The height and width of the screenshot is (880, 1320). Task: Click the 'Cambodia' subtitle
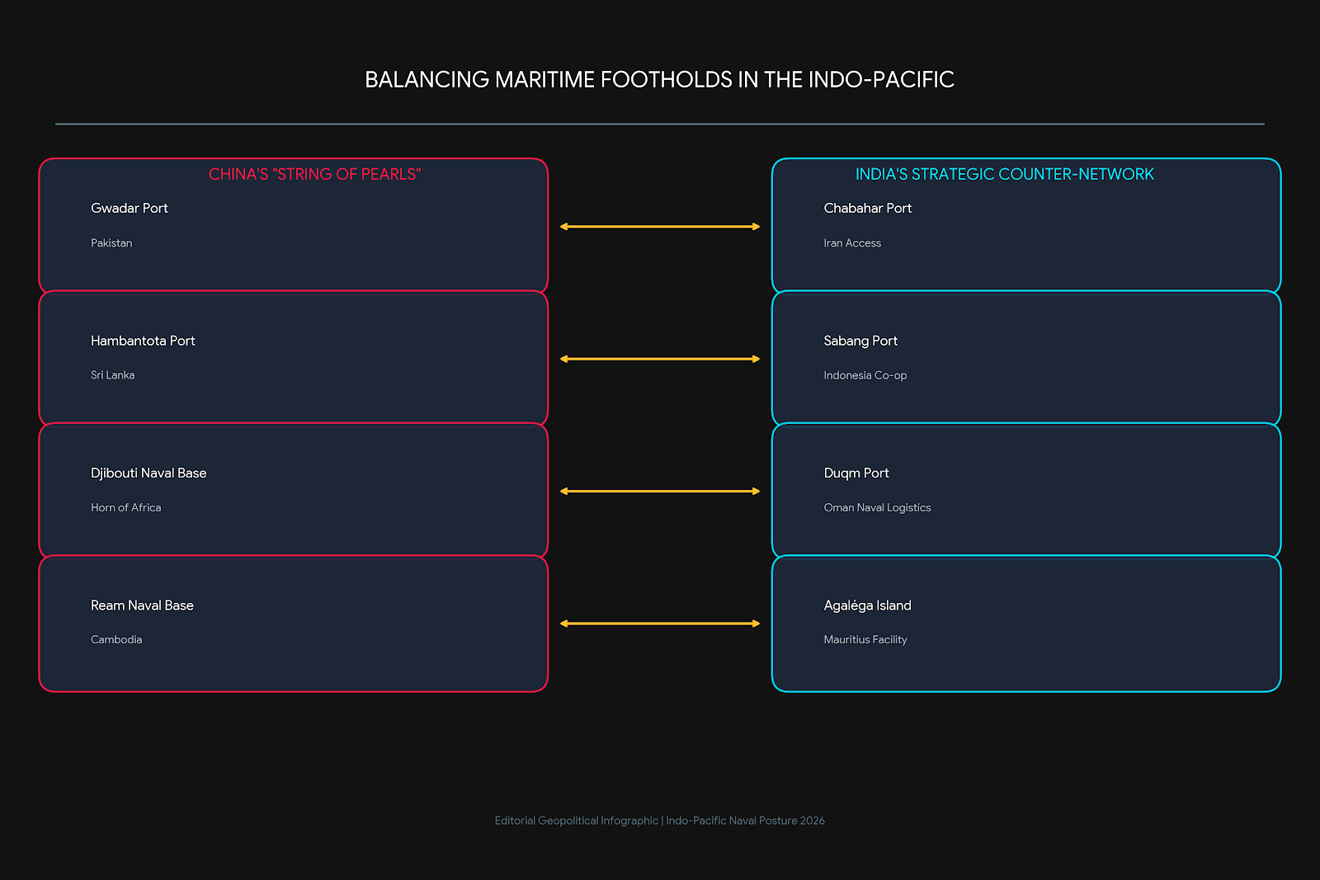coord(116,639)
